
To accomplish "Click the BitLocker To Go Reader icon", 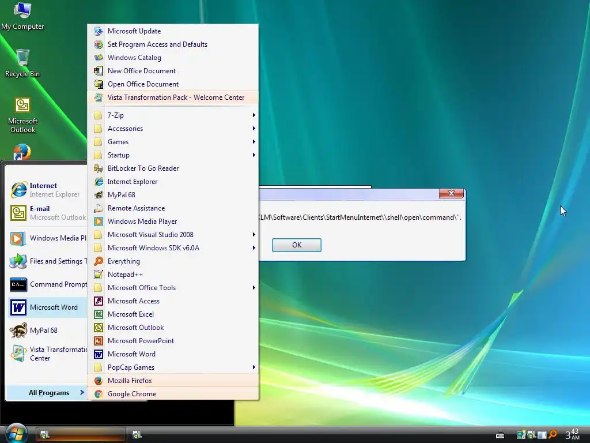I will 99,168.
